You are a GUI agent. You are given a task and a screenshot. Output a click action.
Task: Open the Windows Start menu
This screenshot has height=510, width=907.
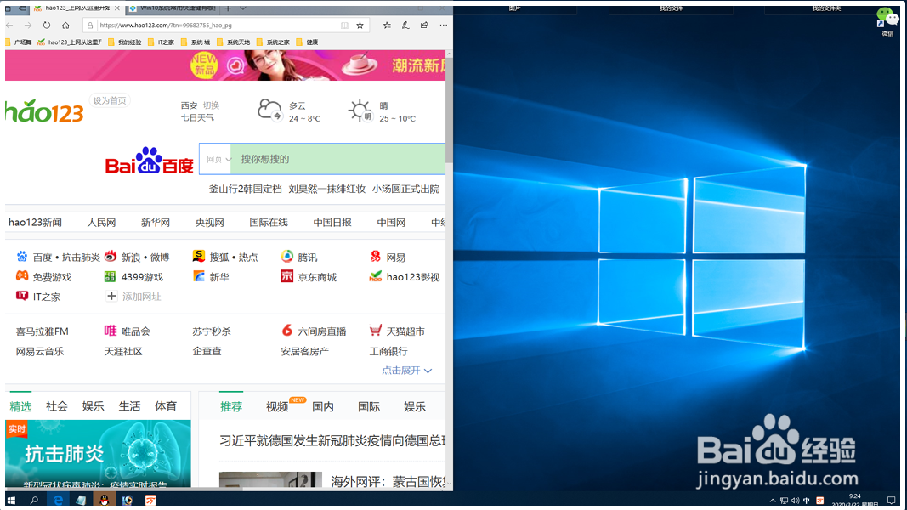(11, 500)
